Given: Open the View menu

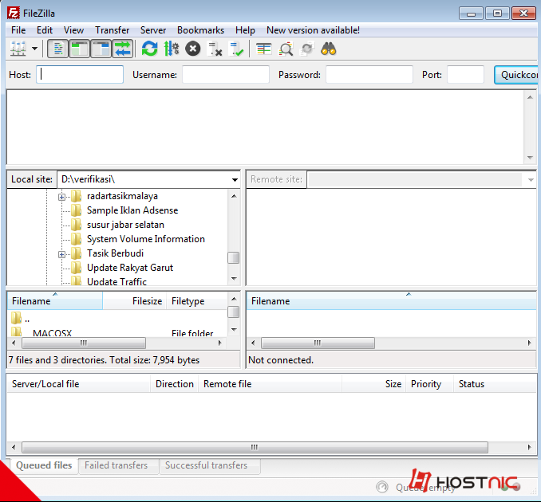Looking at the screenshot, I should [x=73, y=30].
